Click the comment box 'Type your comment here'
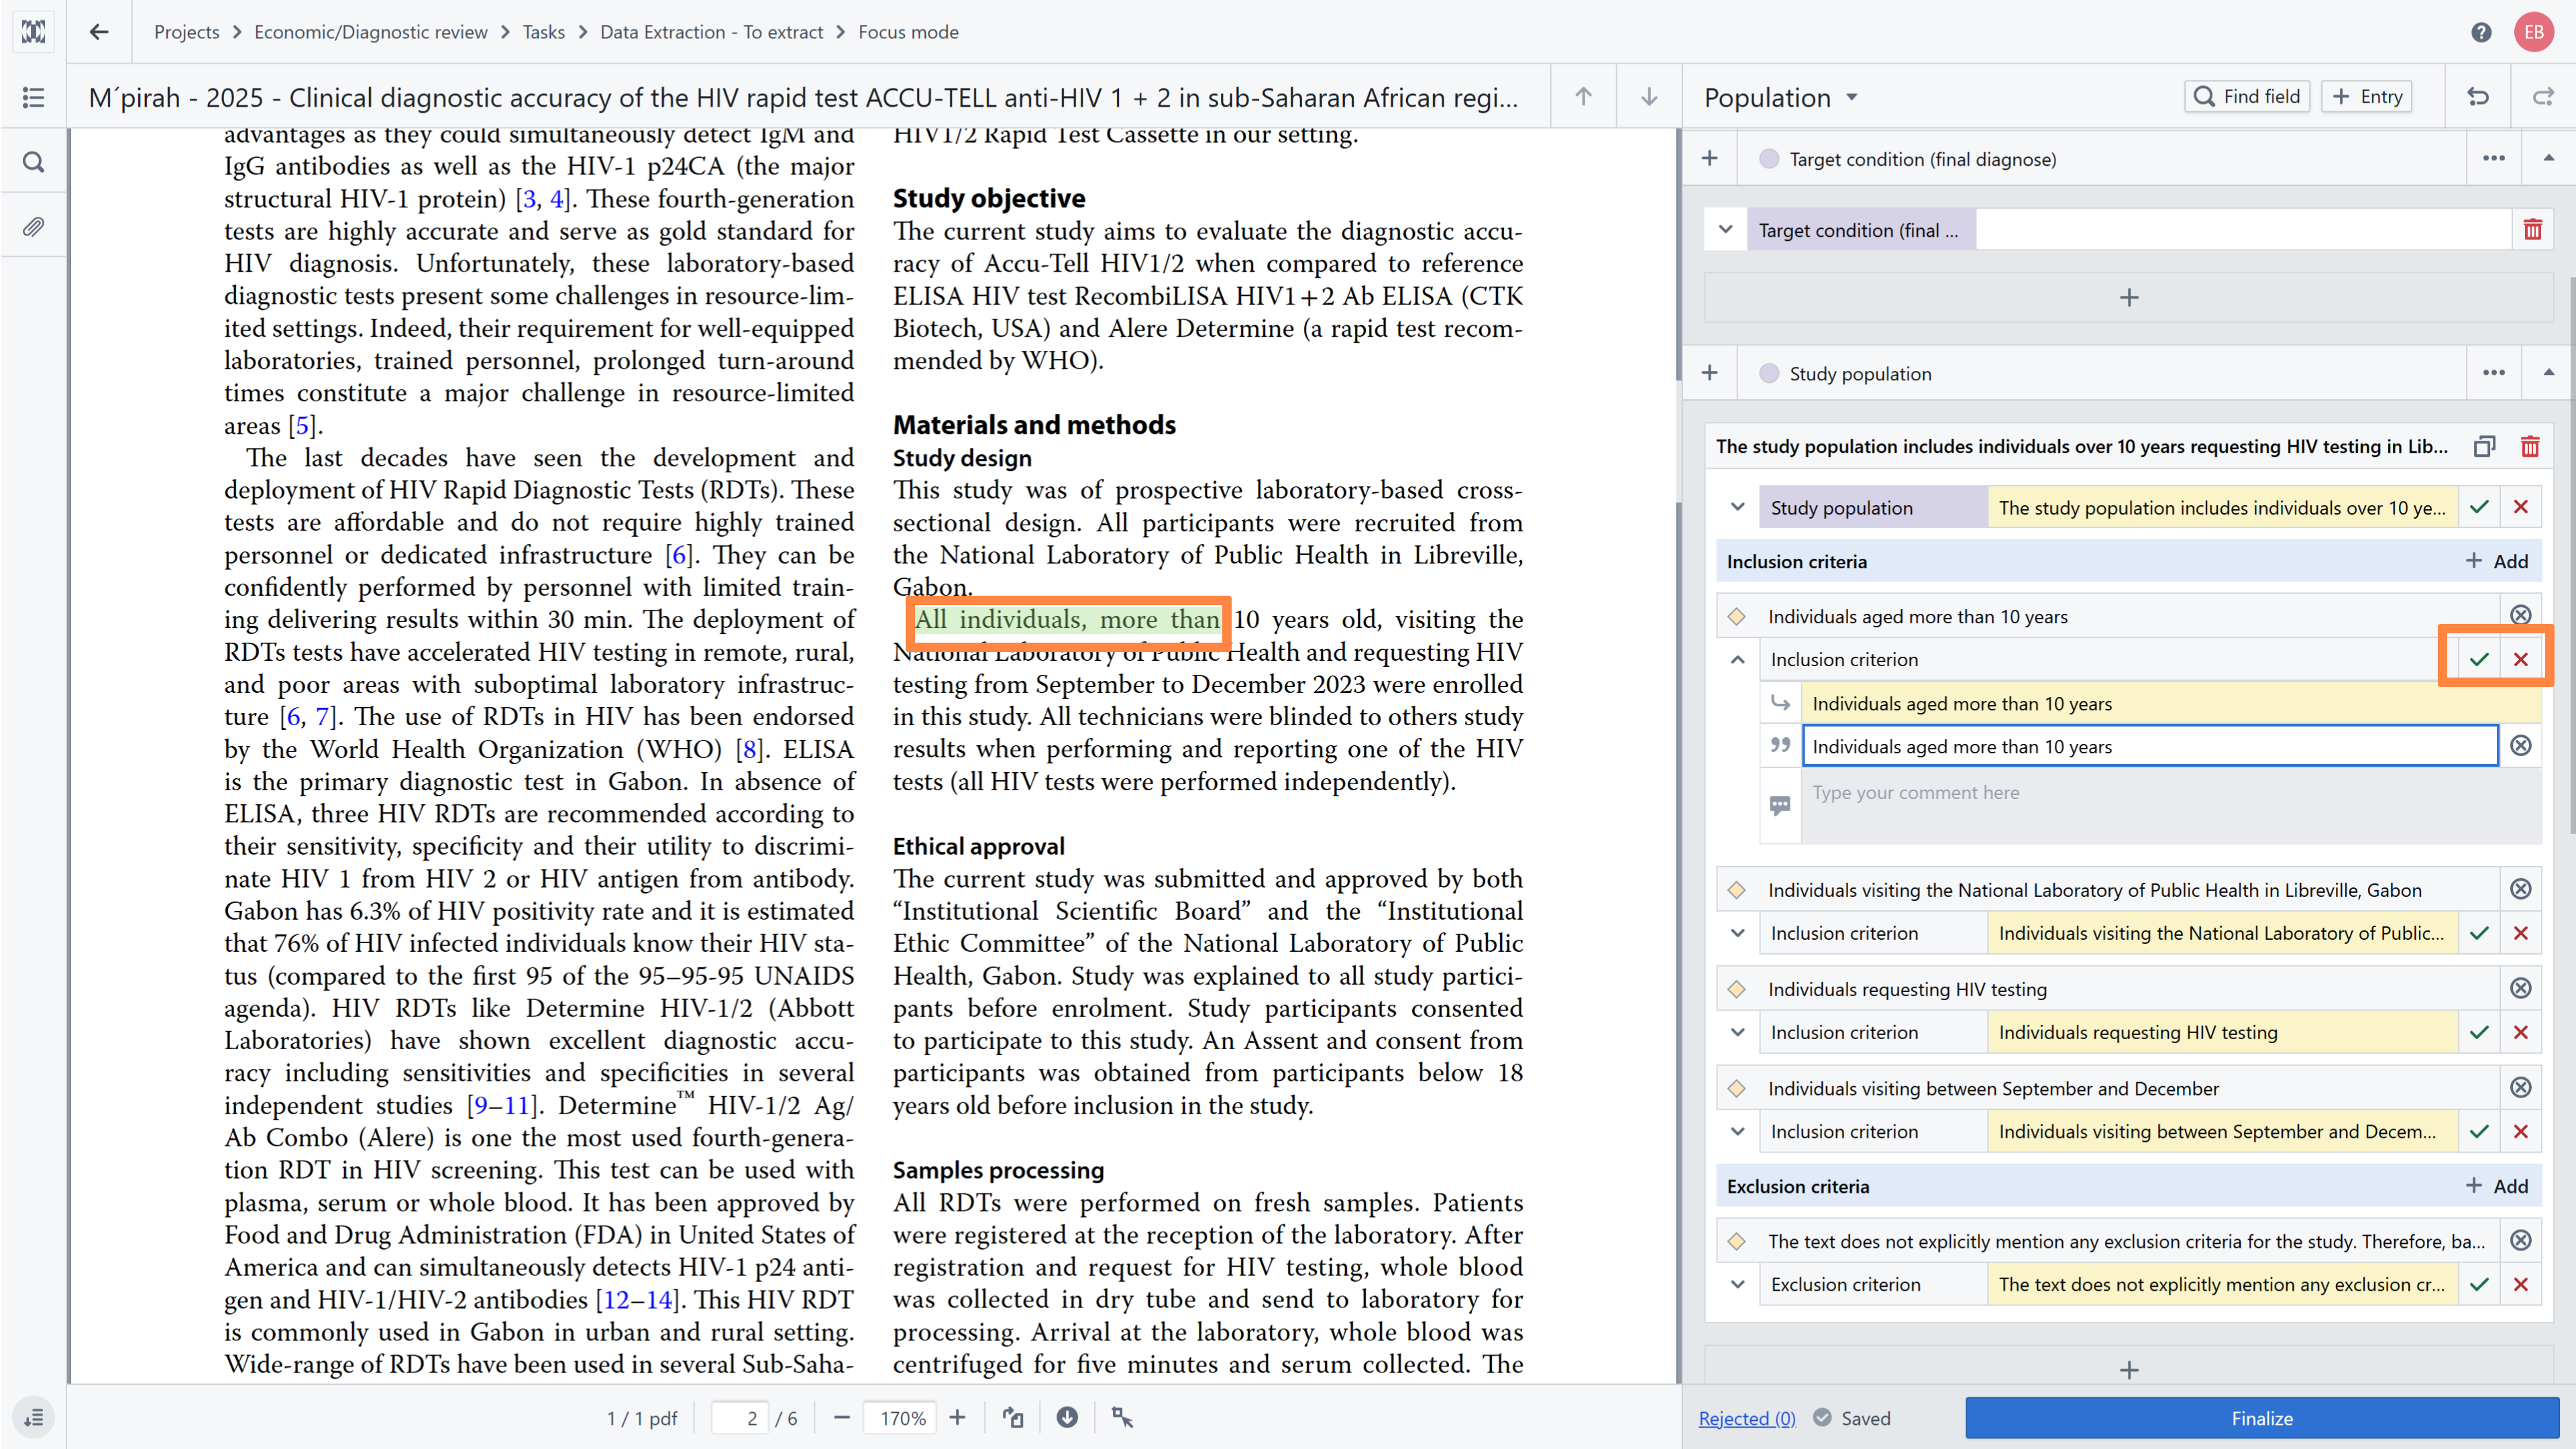 pos(2171,806)
